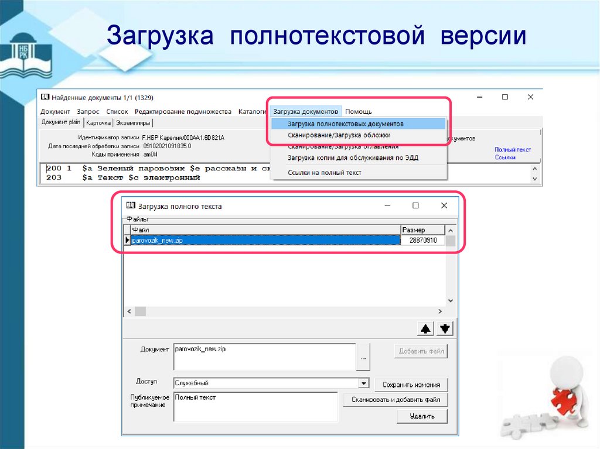Expand the Доступ dropdown
The image size is (600, 449).
click(x=363, y=383)
